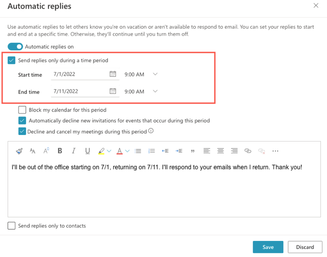Click the superscript font-size icon
Image resolution: width=327 pixels, height=257 pixels.
click(46, 151)
